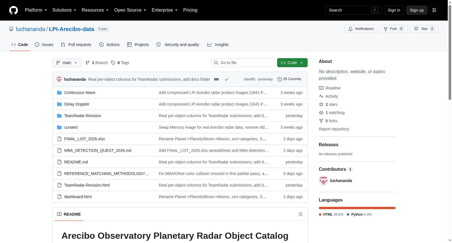This screenshot has height=243, width=452.
Task: Expand the green Code dropdown button
Action: 292,63
